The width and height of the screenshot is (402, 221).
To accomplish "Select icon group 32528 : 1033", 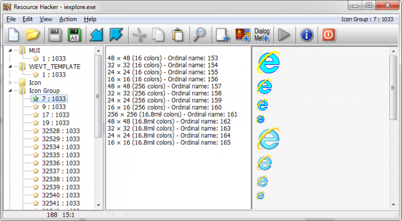I will coord(61,131).
